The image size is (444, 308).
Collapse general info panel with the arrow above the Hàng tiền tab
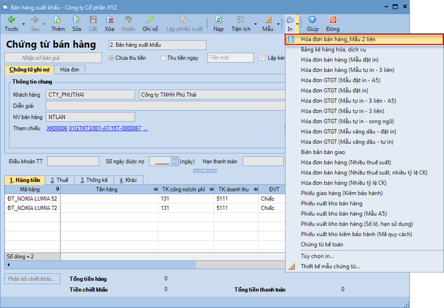(x=205, y=171)
